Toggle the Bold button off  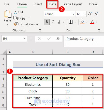[x=47, y=22]
